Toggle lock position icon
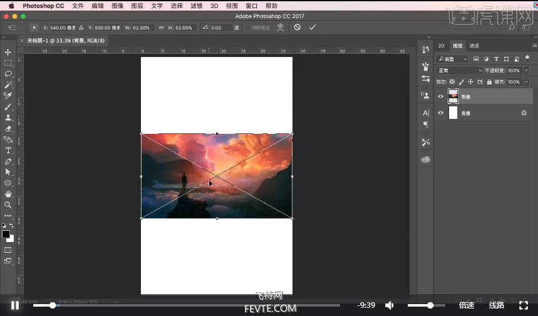Screen dimensions: 538x316 [470, 81]
